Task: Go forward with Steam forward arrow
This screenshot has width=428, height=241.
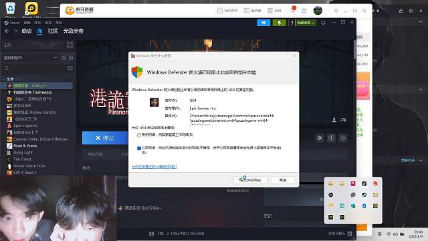Action: (15, 31)
